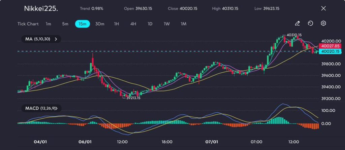Screen dimensions: 345x150
Task: Close the Nikkei225 chart panel
Action: pyautogui.click(x=323, y=8)
